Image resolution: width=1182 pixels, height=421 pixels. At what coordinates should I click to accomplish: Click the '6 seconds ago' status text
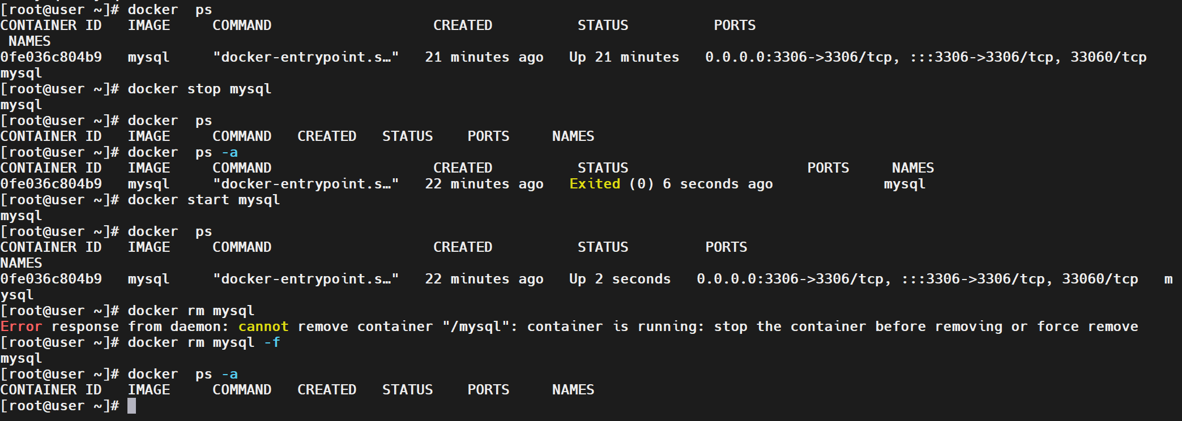pyautogui.click(x=718, y=184)
